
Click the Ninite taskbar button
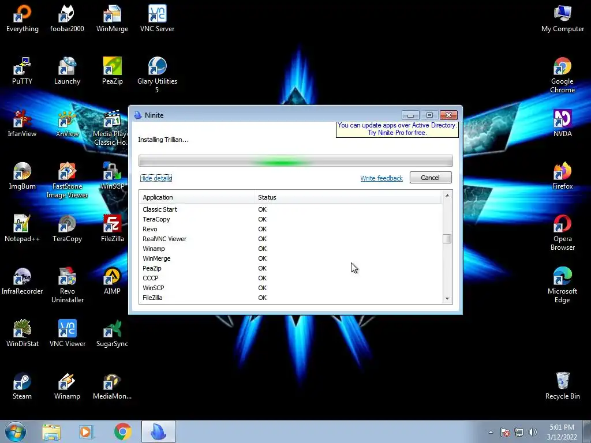pyautogui.click(x=159, y=431)
